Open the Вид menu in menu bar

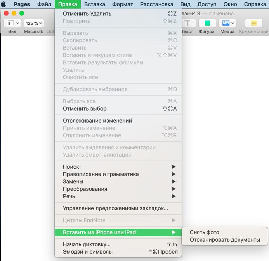(x=185, y=4)
